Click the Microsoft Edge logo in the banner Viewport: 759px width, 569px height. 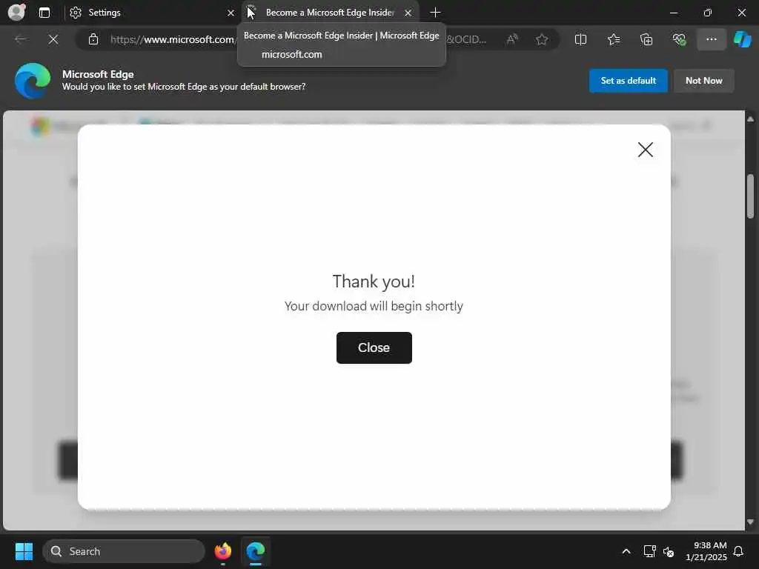[33, 81]
